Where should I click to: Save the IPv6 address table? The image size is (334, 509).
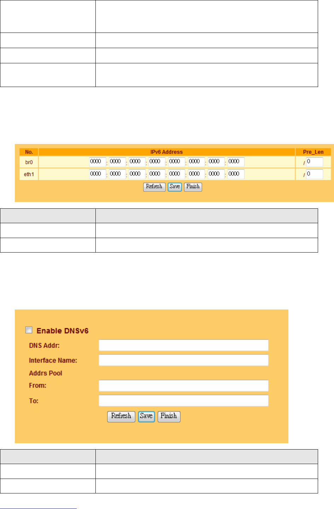(175, 187)
